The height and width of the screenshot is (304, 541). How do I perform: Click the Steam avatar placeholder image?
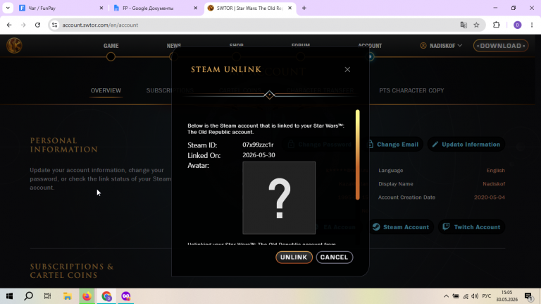pyautogui.click(x=279, y=198)
